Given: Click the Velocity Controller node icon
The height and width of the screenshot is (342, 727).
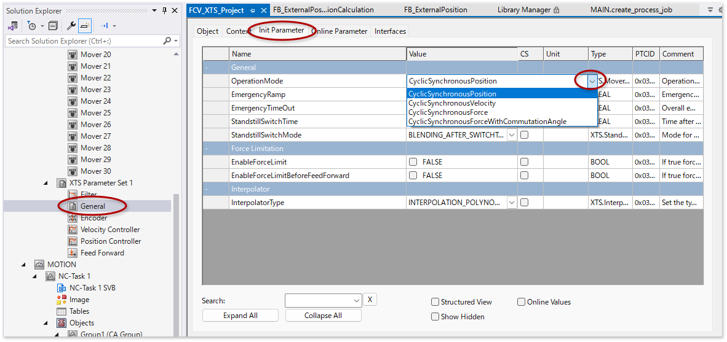Looking at the screenshot, I should [73, 230].
